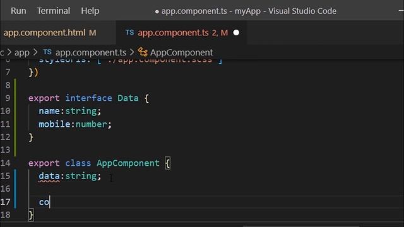Click the underlined data property on line 15
Viewport: 404px width, 227px height.
coord(49,176)
